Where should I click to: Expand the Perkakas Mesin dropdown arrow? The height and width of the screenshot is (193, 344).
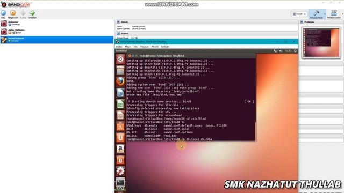pyautogui.click(x=325, y=14)
